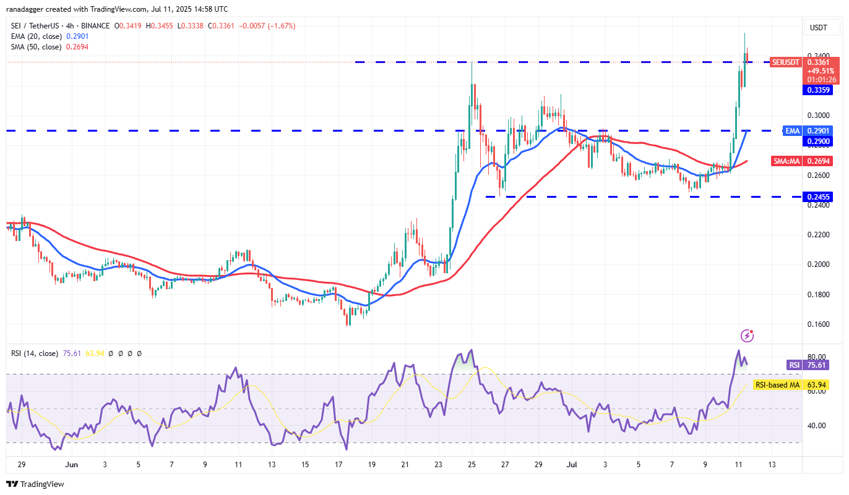Click the Jul label on time axis
Viewport: 849px width, 495px height.
tap(571, 464)
